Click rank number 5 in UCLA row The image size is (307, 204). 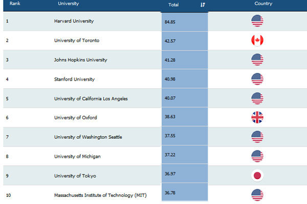[x=7, y=98]
